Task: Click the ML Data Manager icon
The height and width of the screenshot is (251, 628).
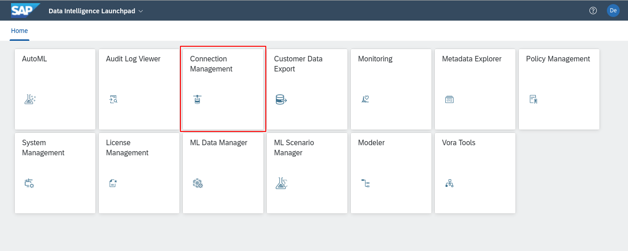Action: point(198,183)
